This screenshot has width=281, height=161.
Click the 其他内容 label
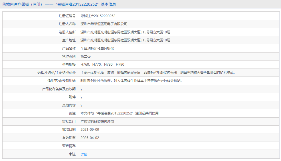pos(69,105)
